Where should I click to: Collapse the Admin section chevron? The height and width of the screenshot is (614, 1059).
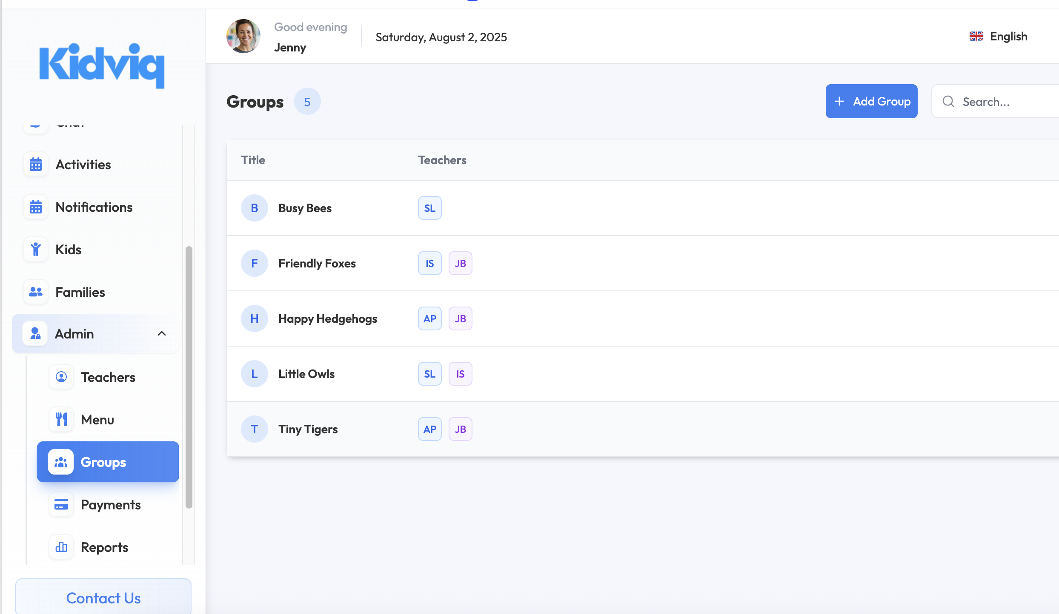tap(162, 334)
